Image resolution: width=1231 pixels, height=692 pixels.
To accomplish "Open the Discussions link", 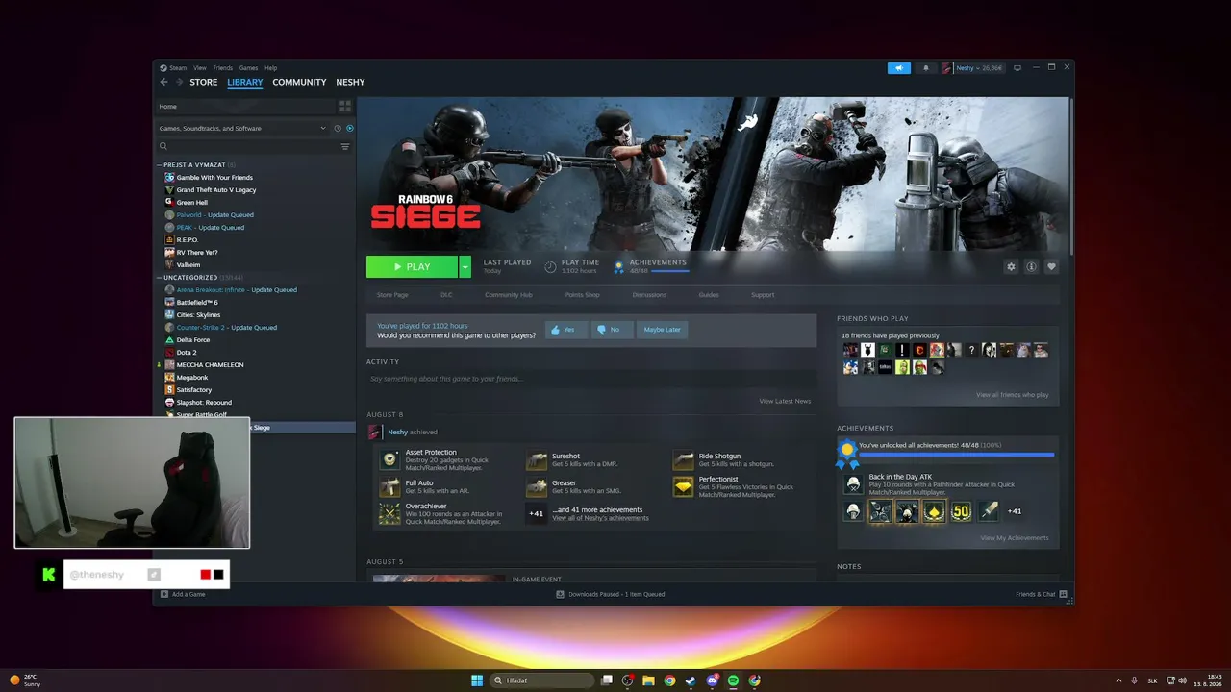I will [x=649, y=295].
